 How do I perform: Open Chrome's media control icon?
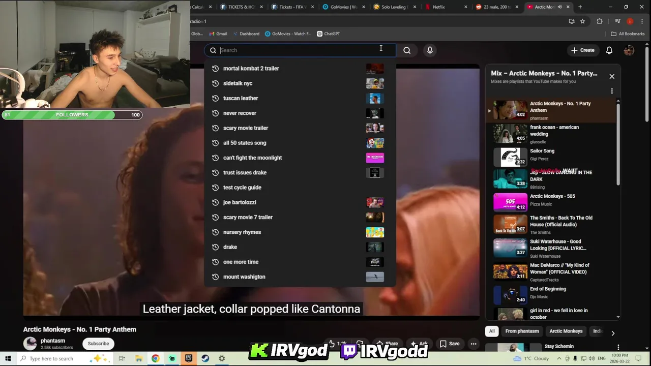point(617,21)
